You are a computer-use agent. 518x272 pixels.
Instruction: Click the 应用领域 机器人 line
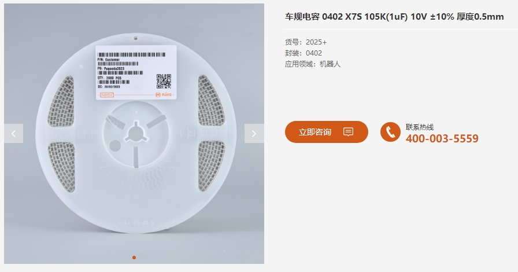tap(313, 64)
